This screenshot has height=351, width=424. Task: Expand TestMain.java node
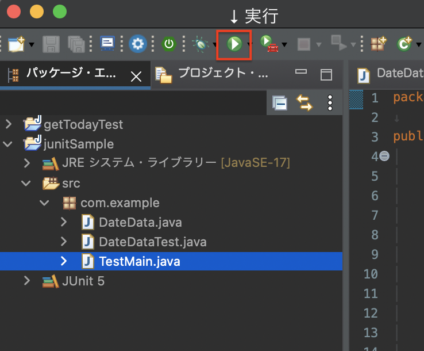64,261
